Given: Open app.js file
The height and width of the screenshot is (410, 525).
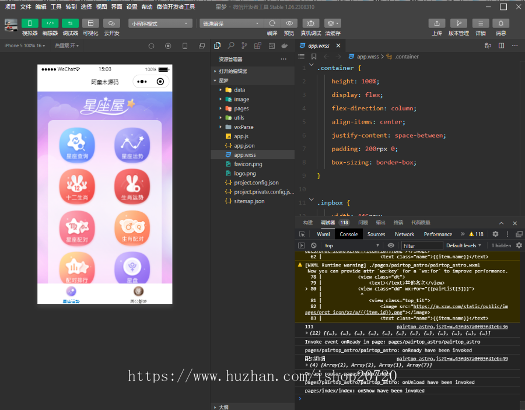Looking at the screenshot, I should [x=253, y=136].
